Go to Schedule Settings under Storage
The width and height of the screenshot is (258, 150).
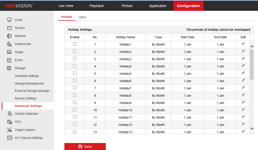pyautogui.click(x=27, y=76)
